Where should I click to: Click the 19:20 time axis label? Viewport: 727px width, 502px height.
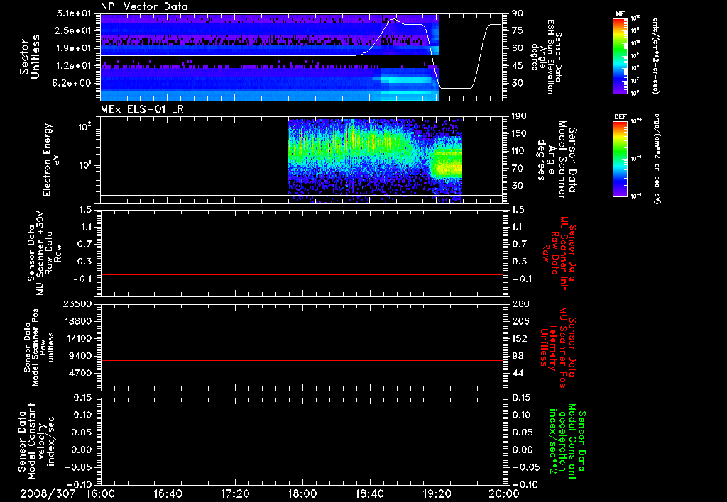(x=437, y=493)
